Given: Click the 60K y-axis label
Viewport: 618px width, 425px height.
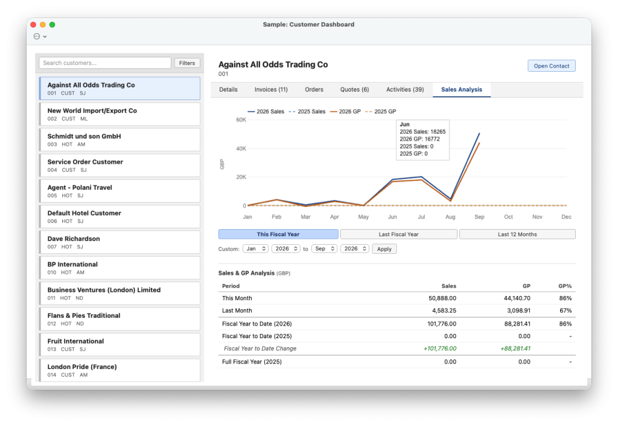Looking at the screenshot, I should (241, 120).
